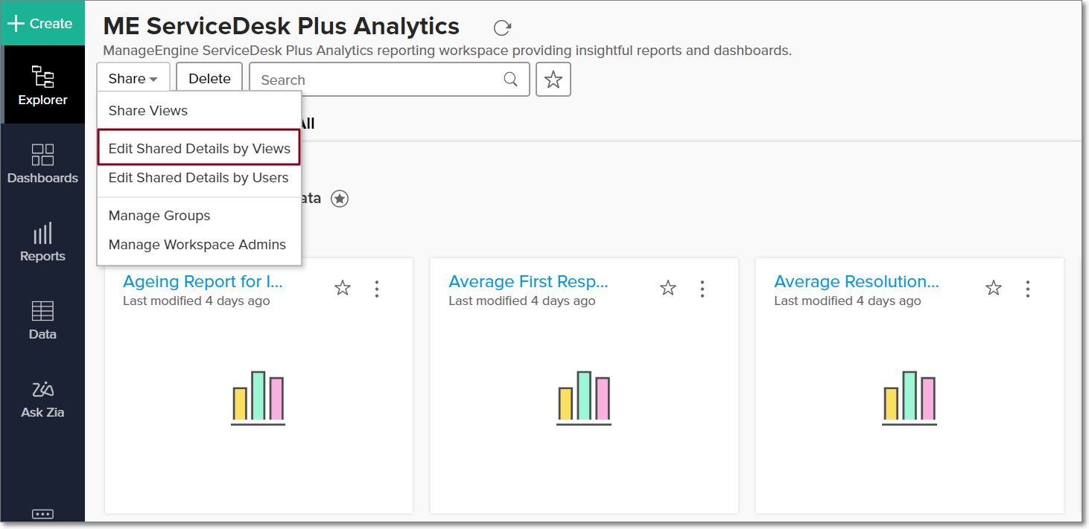Open more options for Ageing Report card
Screen dimensions: 1089x529
coord(377,289)
